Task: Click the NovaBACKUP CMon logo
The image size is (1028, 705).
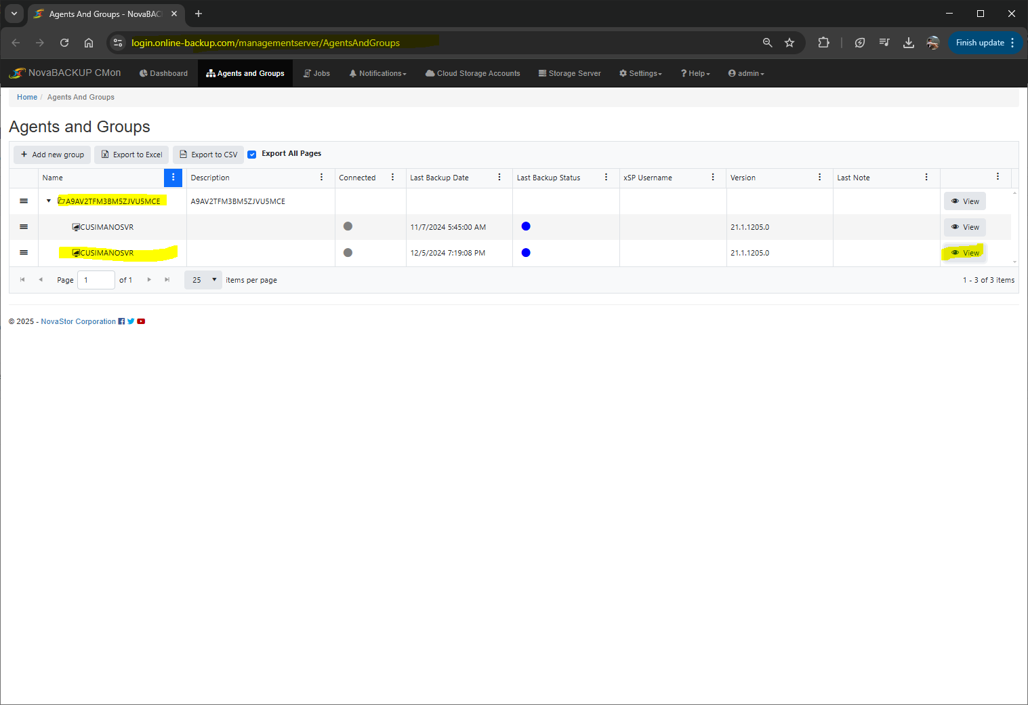Action: [x=64, y=73]
